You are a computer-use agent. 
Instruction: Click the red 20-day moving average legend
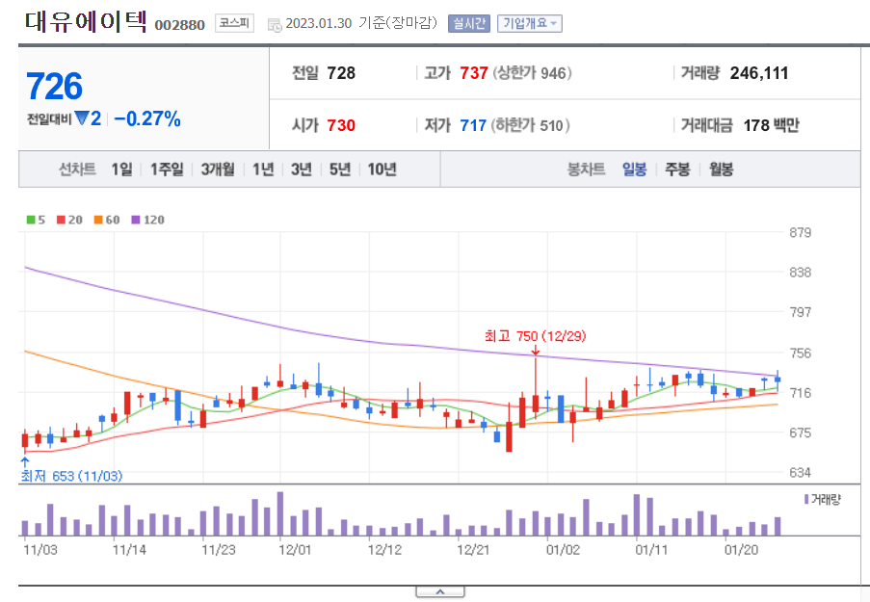tap(69, 220)
